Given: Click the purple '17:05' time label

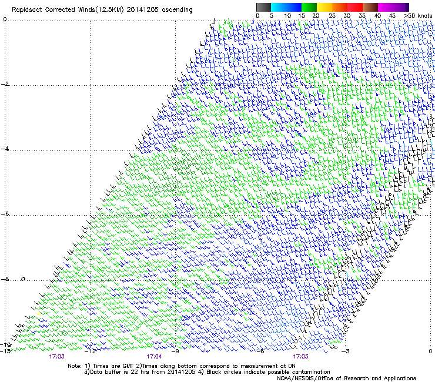Looking at the screenshot, I should pos(300,357).
